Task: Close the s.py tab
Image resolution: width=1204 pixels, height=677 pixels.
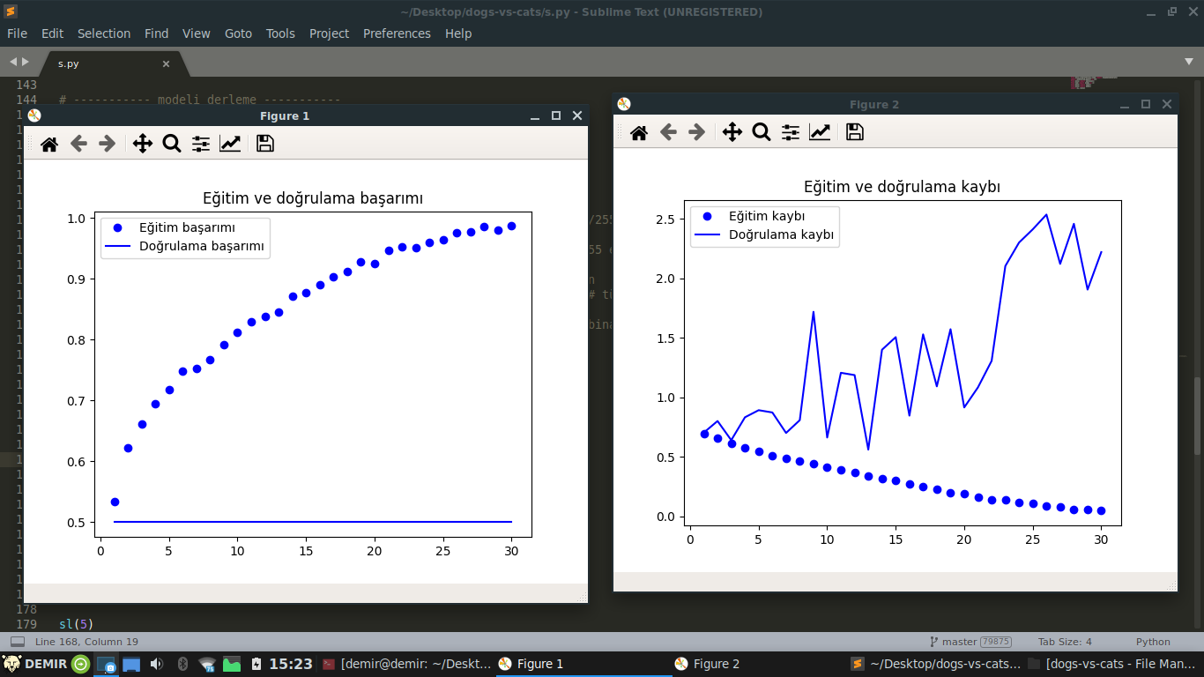Action: pyautogui.click(x=166, y=63)
